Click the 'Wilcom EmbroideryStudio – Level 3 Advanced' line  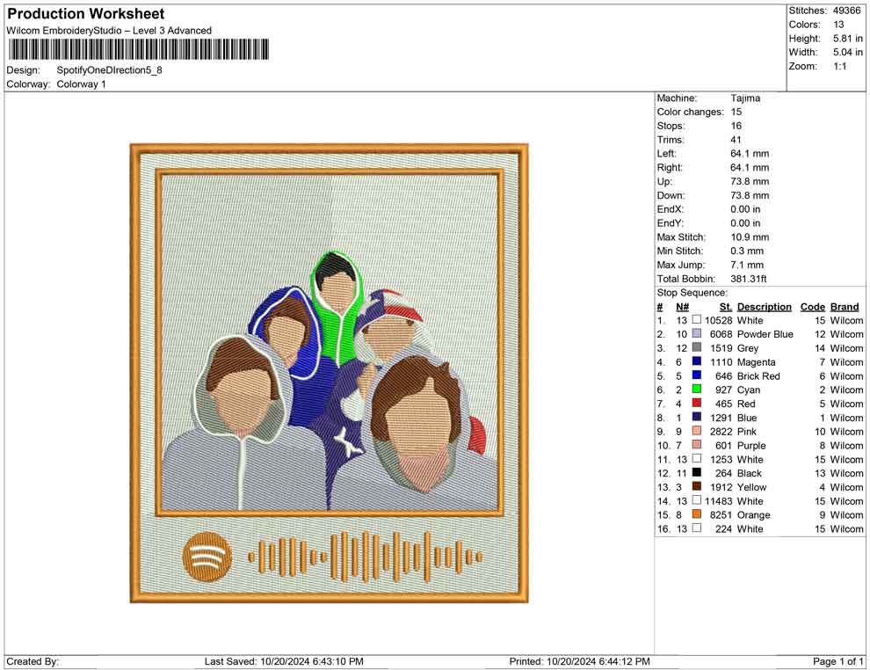(x=109, y=31)
